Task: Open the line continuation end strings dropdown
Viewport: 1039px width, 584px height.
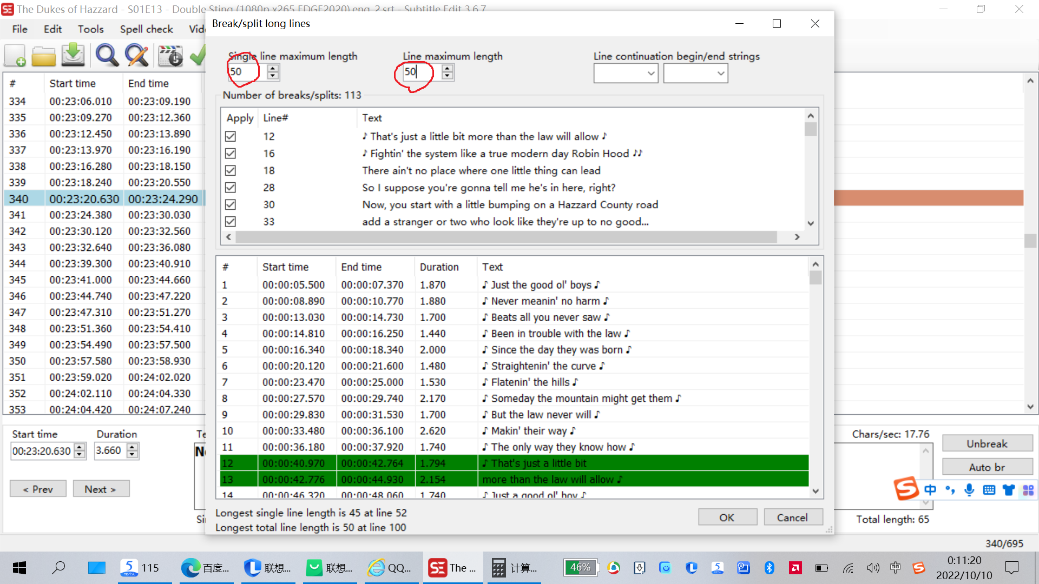Action: (720, 73)
